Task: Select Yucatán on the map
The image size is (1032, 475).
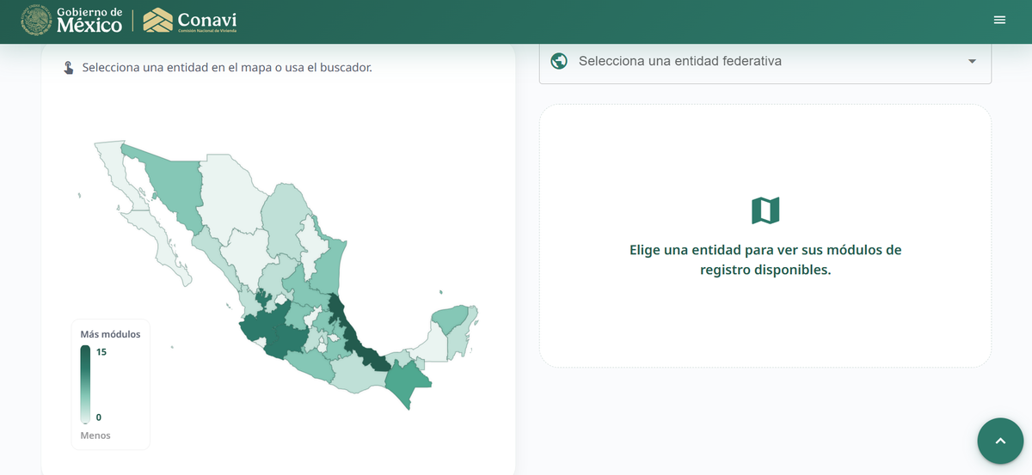Action: click(451, 320)
